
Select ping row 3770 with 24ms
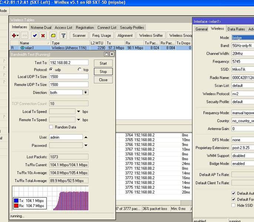(154, 164)
